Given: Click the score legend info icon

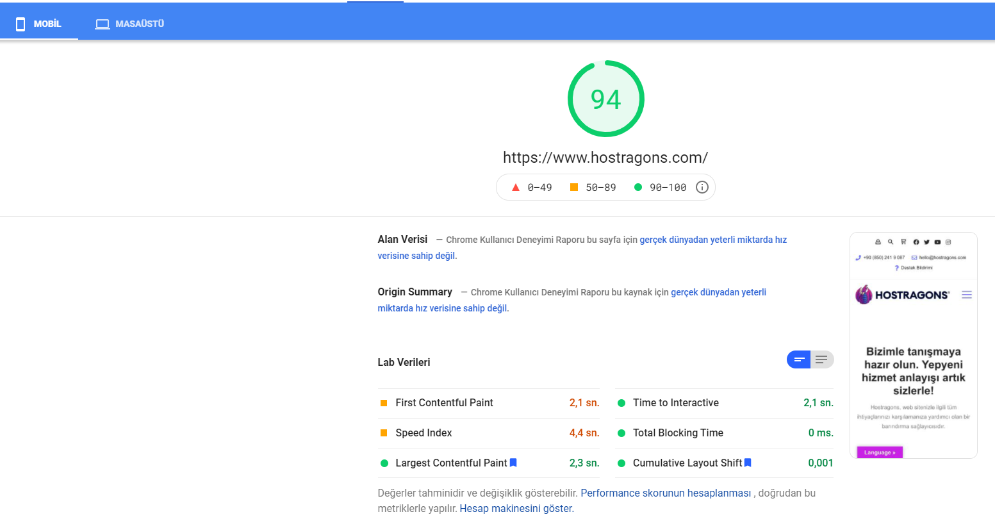Looking at the screenshot, I should [x=702, y=187].
